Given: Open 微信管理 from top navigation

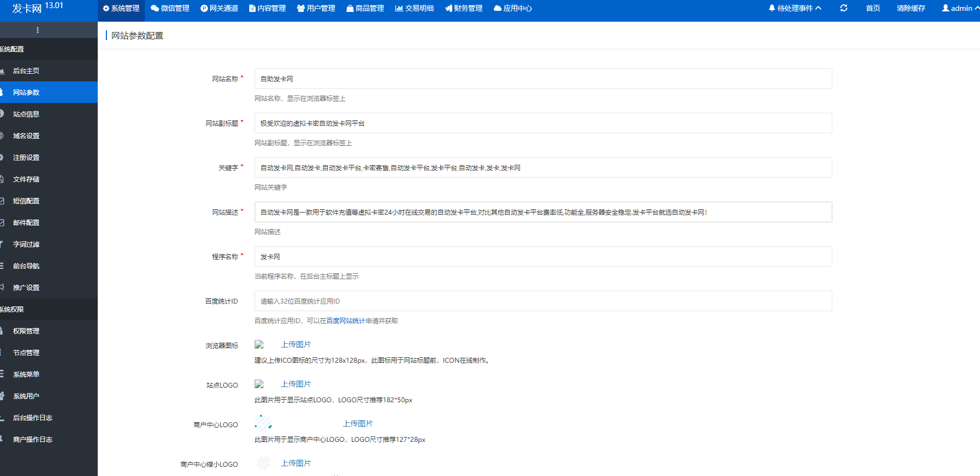Looking at the screenshot, I should point(170,8).
